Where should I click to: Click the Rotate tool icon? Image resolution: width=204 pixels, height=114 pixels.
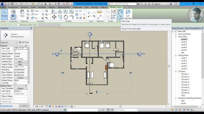66,17
